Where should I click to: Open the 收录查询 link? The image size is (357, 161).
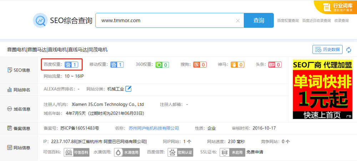[341, 21]
